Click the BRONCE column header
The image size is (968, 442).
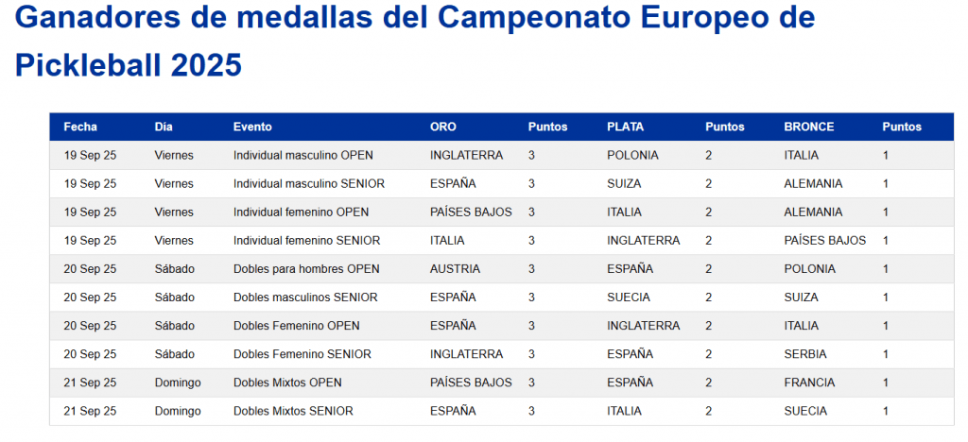coord(809,127)
